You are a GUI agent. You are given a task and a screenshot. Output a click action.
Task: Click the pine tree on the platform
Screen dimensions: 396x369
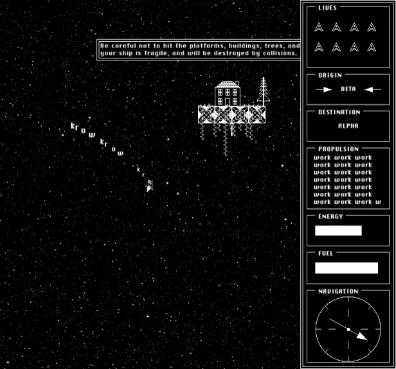coord(263,91)
